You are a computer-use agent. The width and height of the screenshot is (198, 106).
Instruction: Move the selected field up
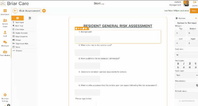point(79,29)
